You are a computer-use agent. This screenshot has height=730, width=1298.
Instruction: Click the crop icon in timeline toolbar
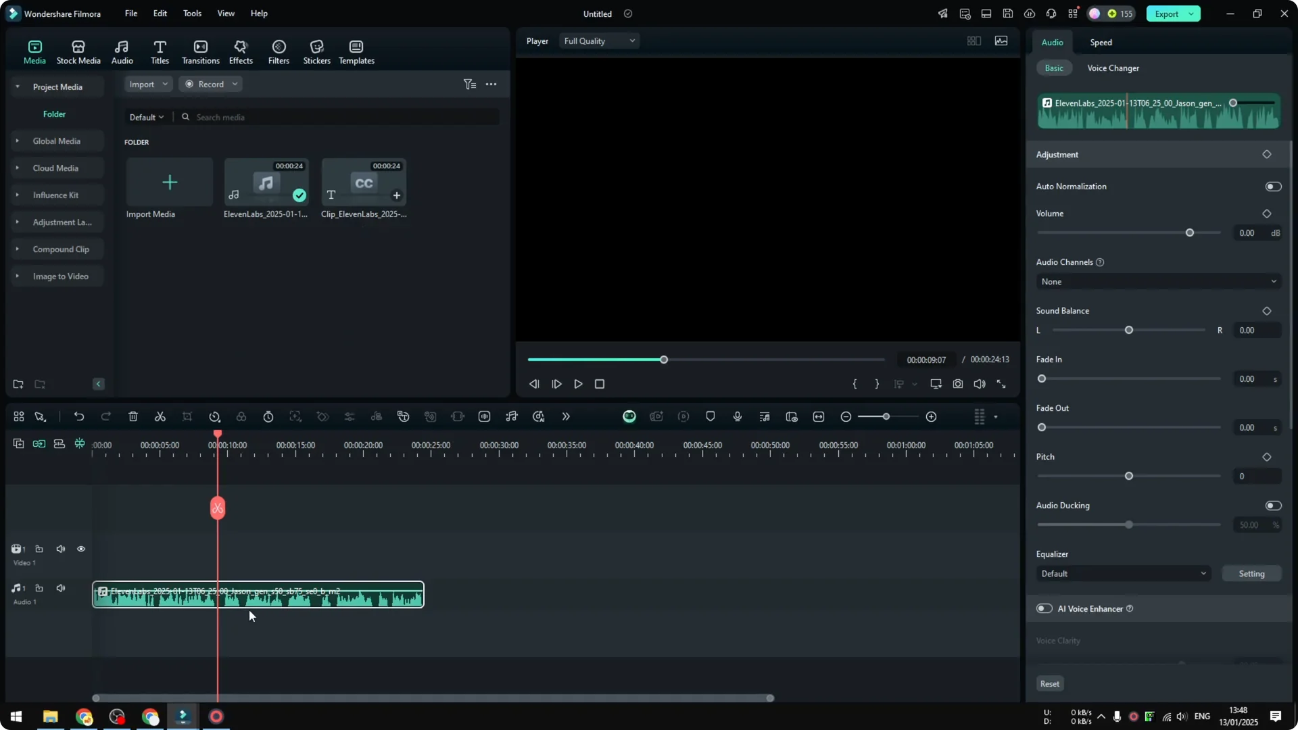tap(187, 417)
